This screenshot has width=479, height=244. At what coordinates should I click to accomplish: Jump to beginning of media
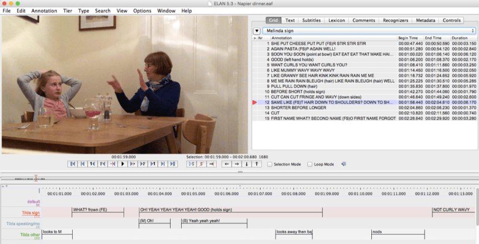pos(72,164)
